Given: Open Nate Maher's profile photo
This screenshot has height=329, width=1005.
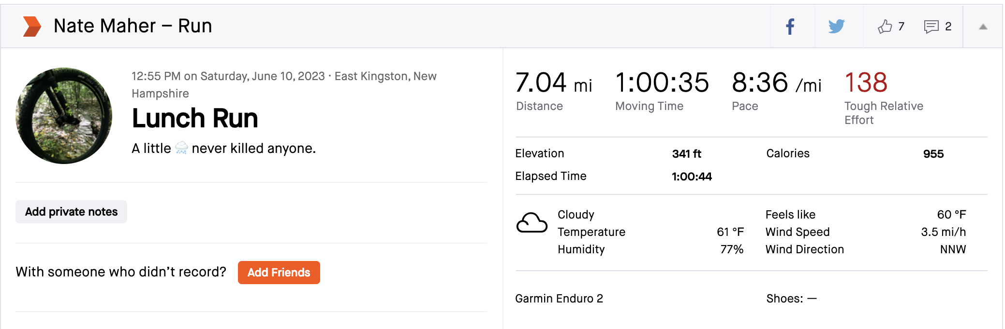Looking at the screenshot, I should point(64,116).
